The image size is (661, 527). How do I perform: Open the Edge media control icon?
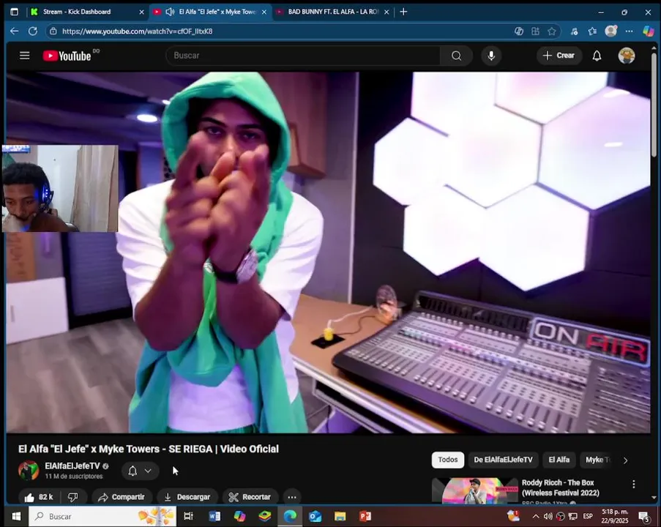(574, 31)
